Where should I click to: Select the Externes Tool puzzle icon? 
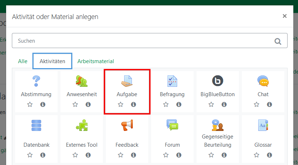point(81,125)
